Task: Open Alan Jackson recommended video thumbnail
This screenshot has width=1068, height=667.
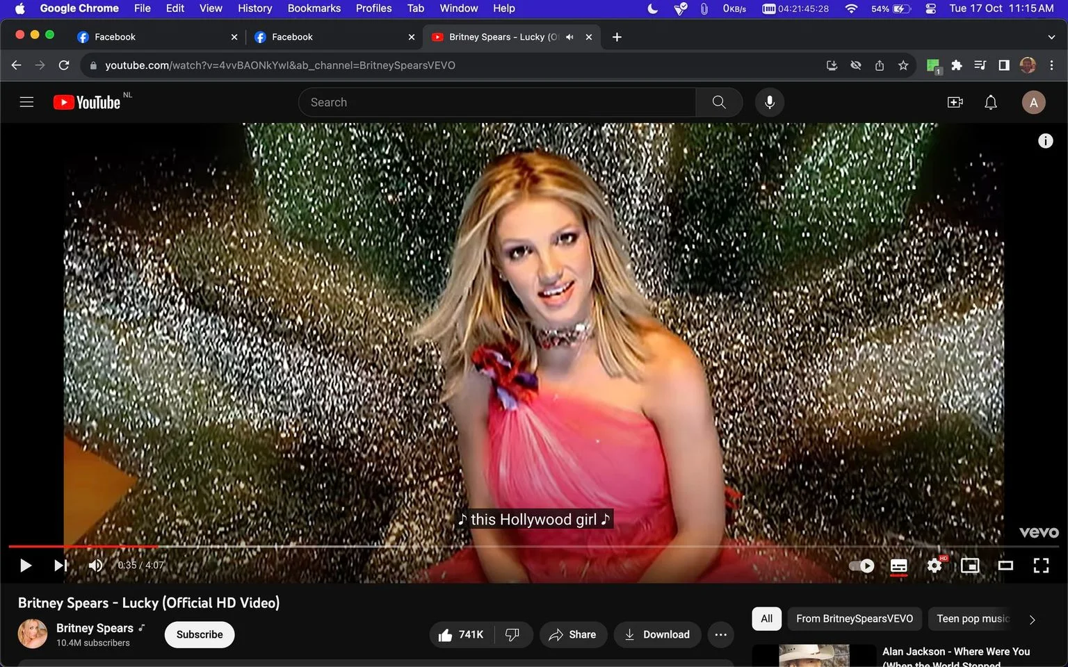Action: (x=814, y=655)
